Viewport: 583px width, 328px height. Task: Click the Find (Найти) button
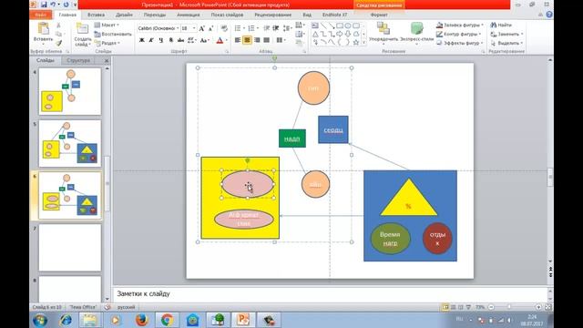(501, 25)
